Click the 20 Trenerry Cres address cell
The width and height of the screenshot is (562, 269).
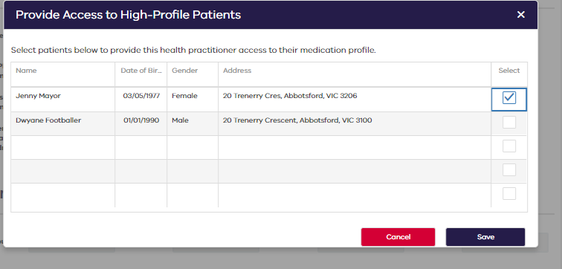[355, 100]
